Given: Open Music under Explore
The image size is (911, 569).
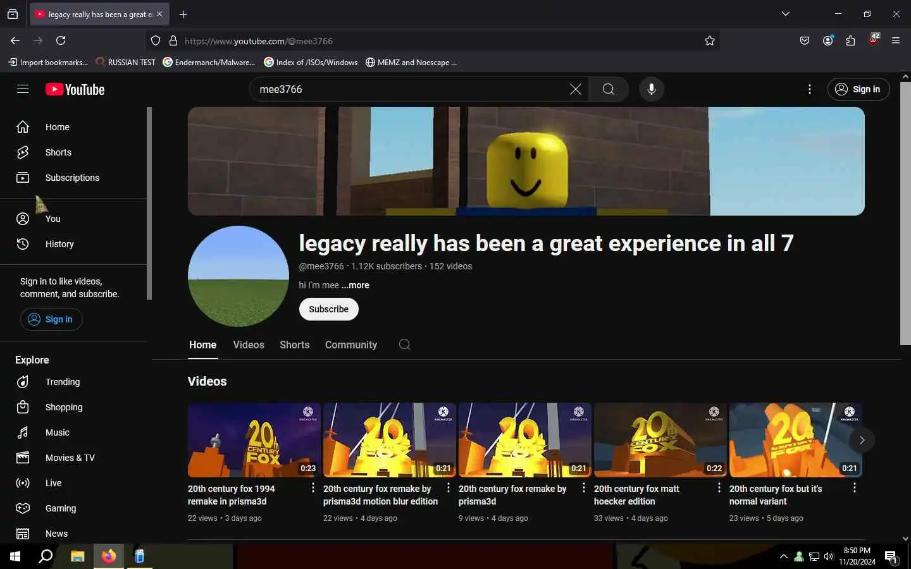Looking at the screenshot, I should (x=73, y=432).
